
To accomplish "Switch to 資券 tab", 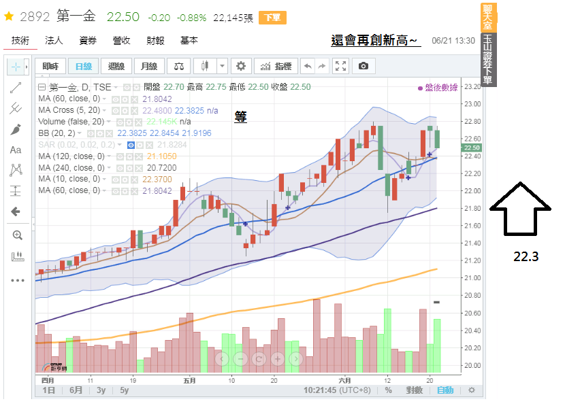I will coord(88,40).
